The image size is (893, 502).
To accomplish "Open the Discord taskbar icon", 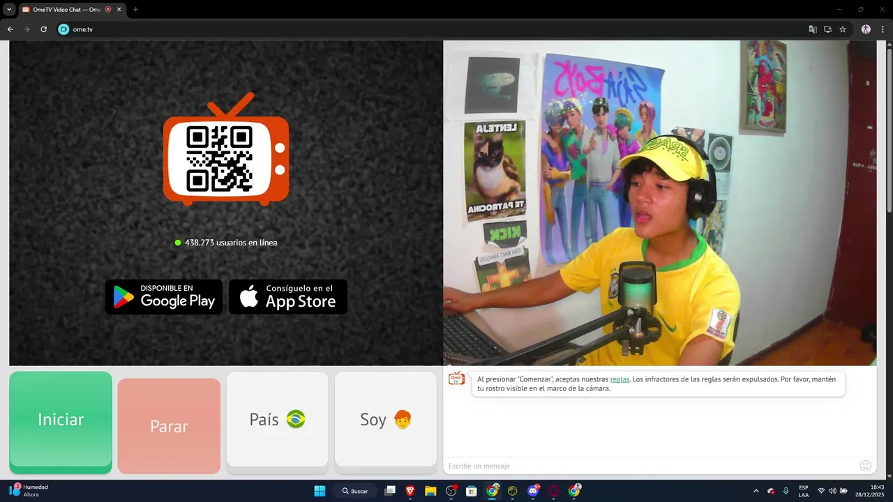I will click(534, 491).
